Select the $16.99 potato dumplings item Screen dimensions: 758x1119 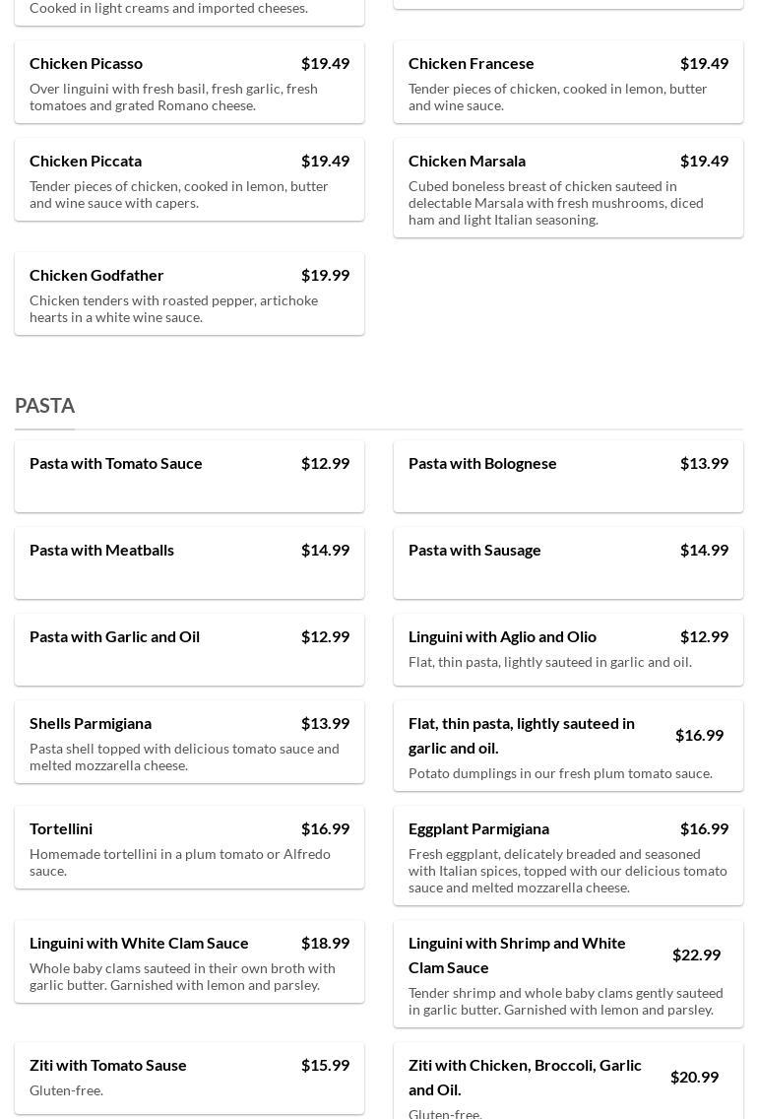point(568,746)
